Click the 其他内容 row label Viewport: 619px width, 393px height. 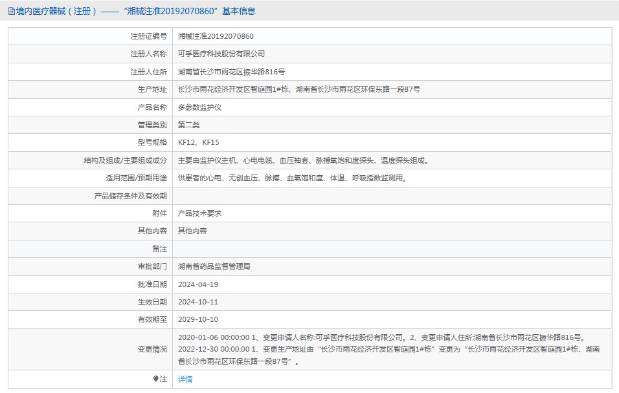[152, 231]
